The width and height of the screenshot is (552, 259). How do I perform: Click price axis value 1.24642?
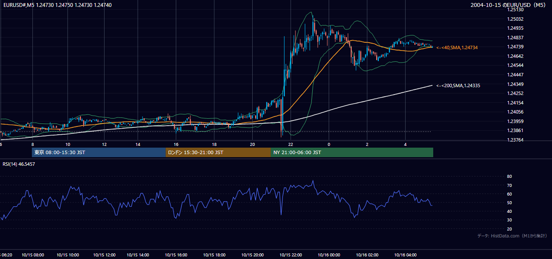pyautogui.click(x=516, y=56)
